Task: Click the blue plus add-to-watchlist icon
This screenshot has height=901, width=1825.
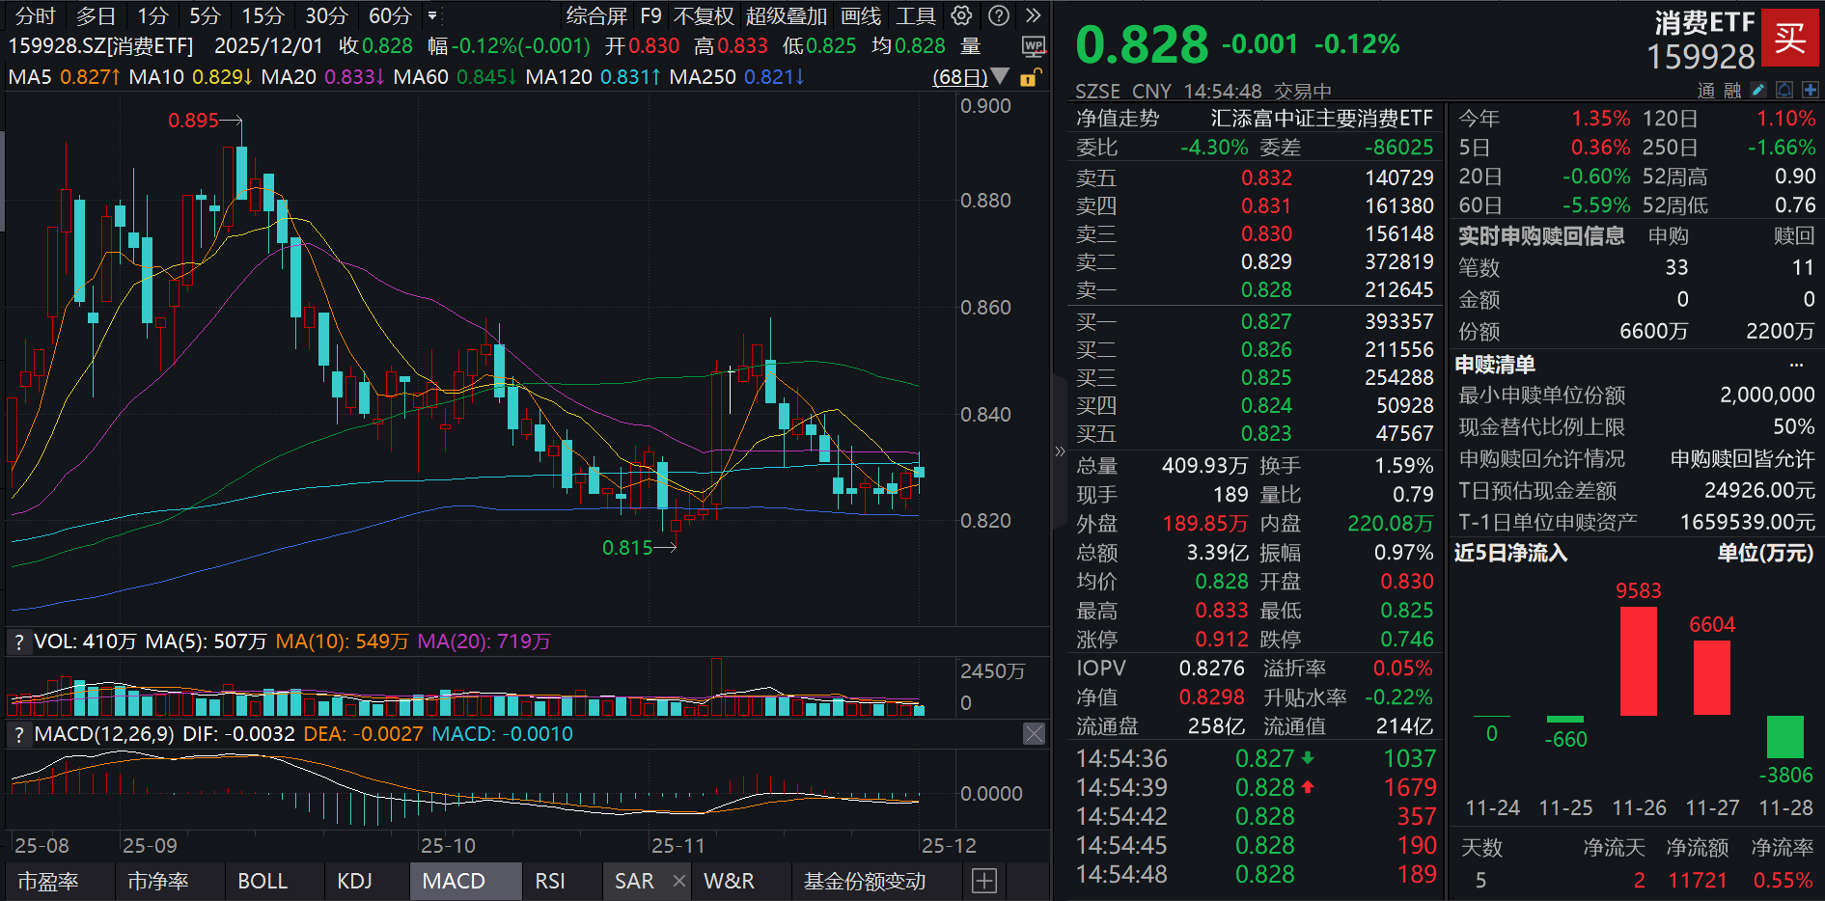Action: 1811,90
